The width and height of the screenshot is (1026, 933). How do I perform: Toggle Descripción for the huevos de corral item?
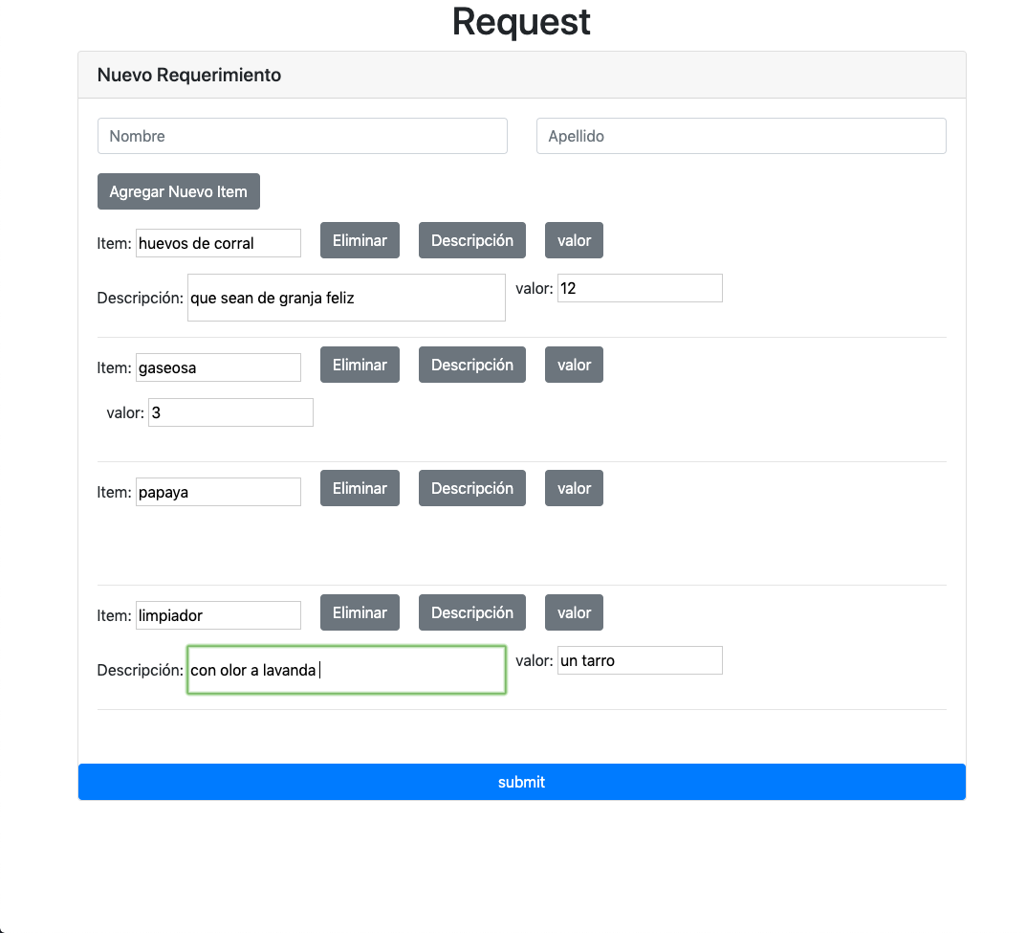point(471,240)
